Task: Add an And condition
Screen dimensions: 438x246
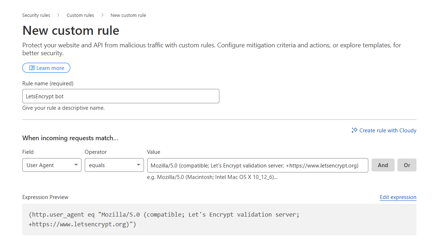Action: (383, 165)
